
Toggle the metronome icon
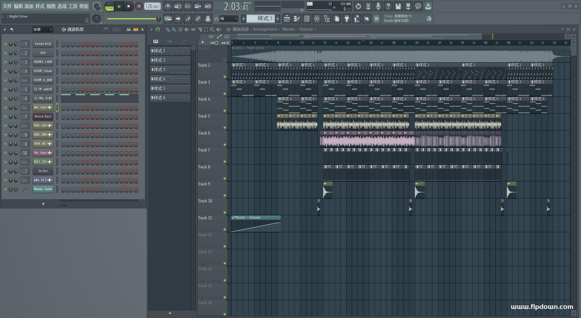click(168, 6)
